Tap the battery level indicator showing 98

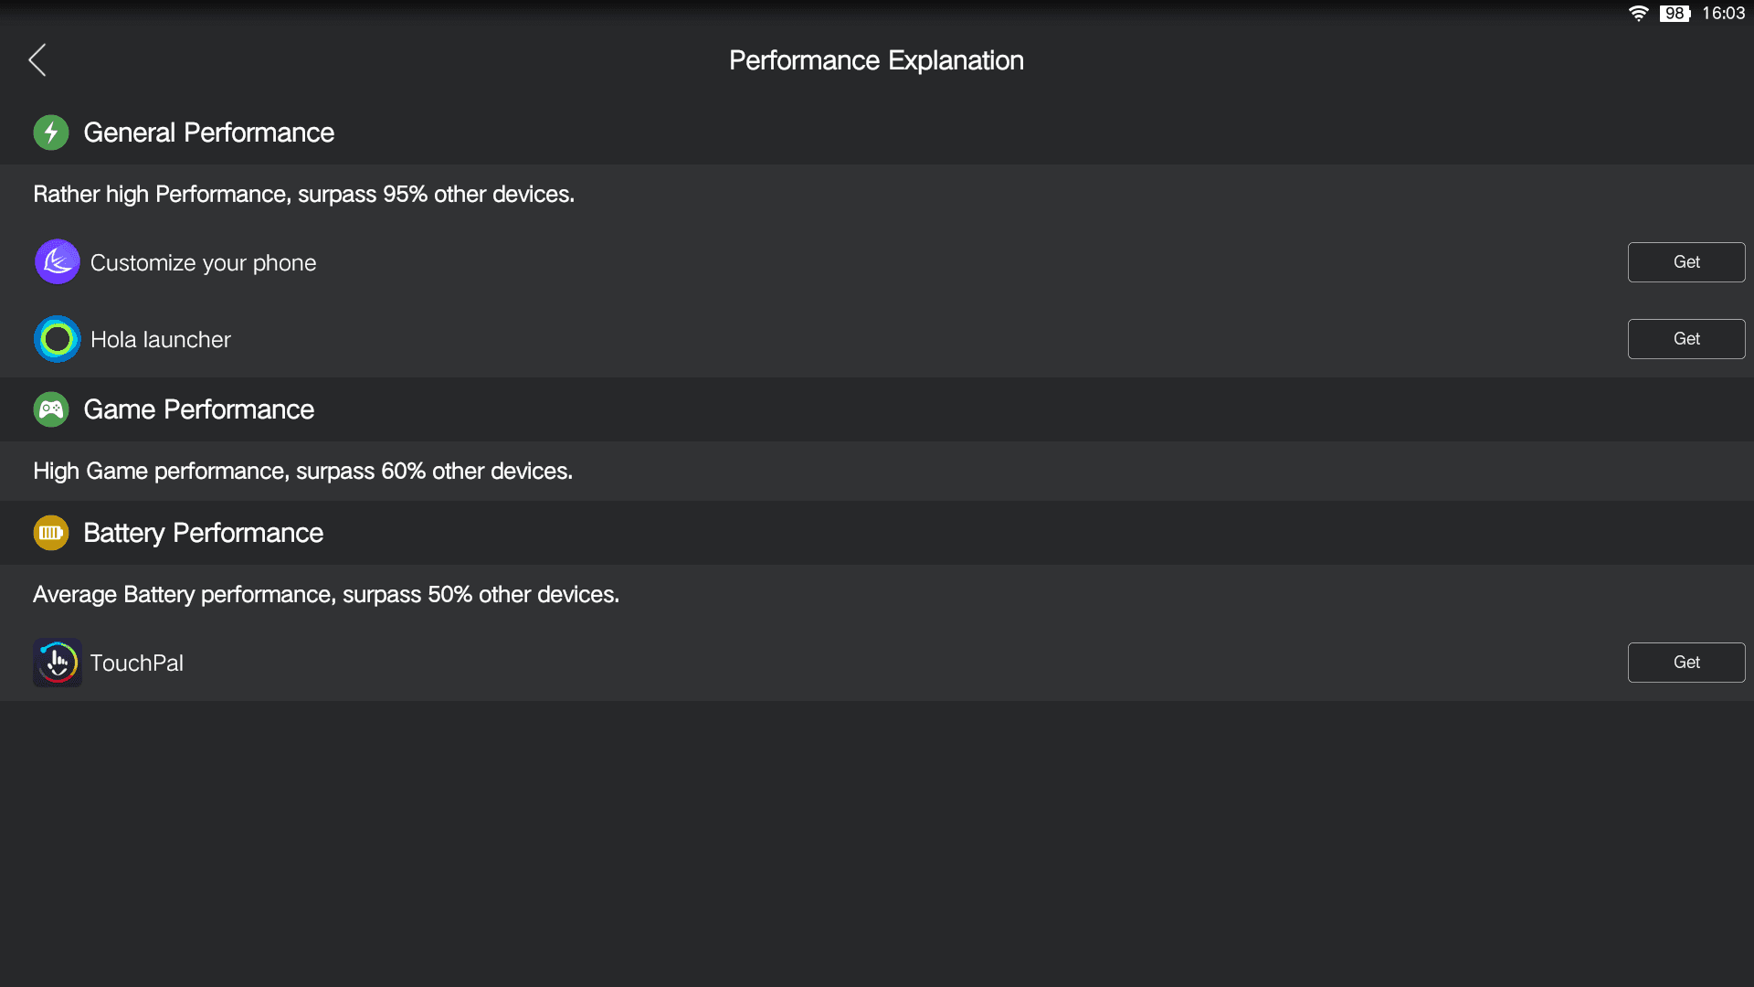1675,14
